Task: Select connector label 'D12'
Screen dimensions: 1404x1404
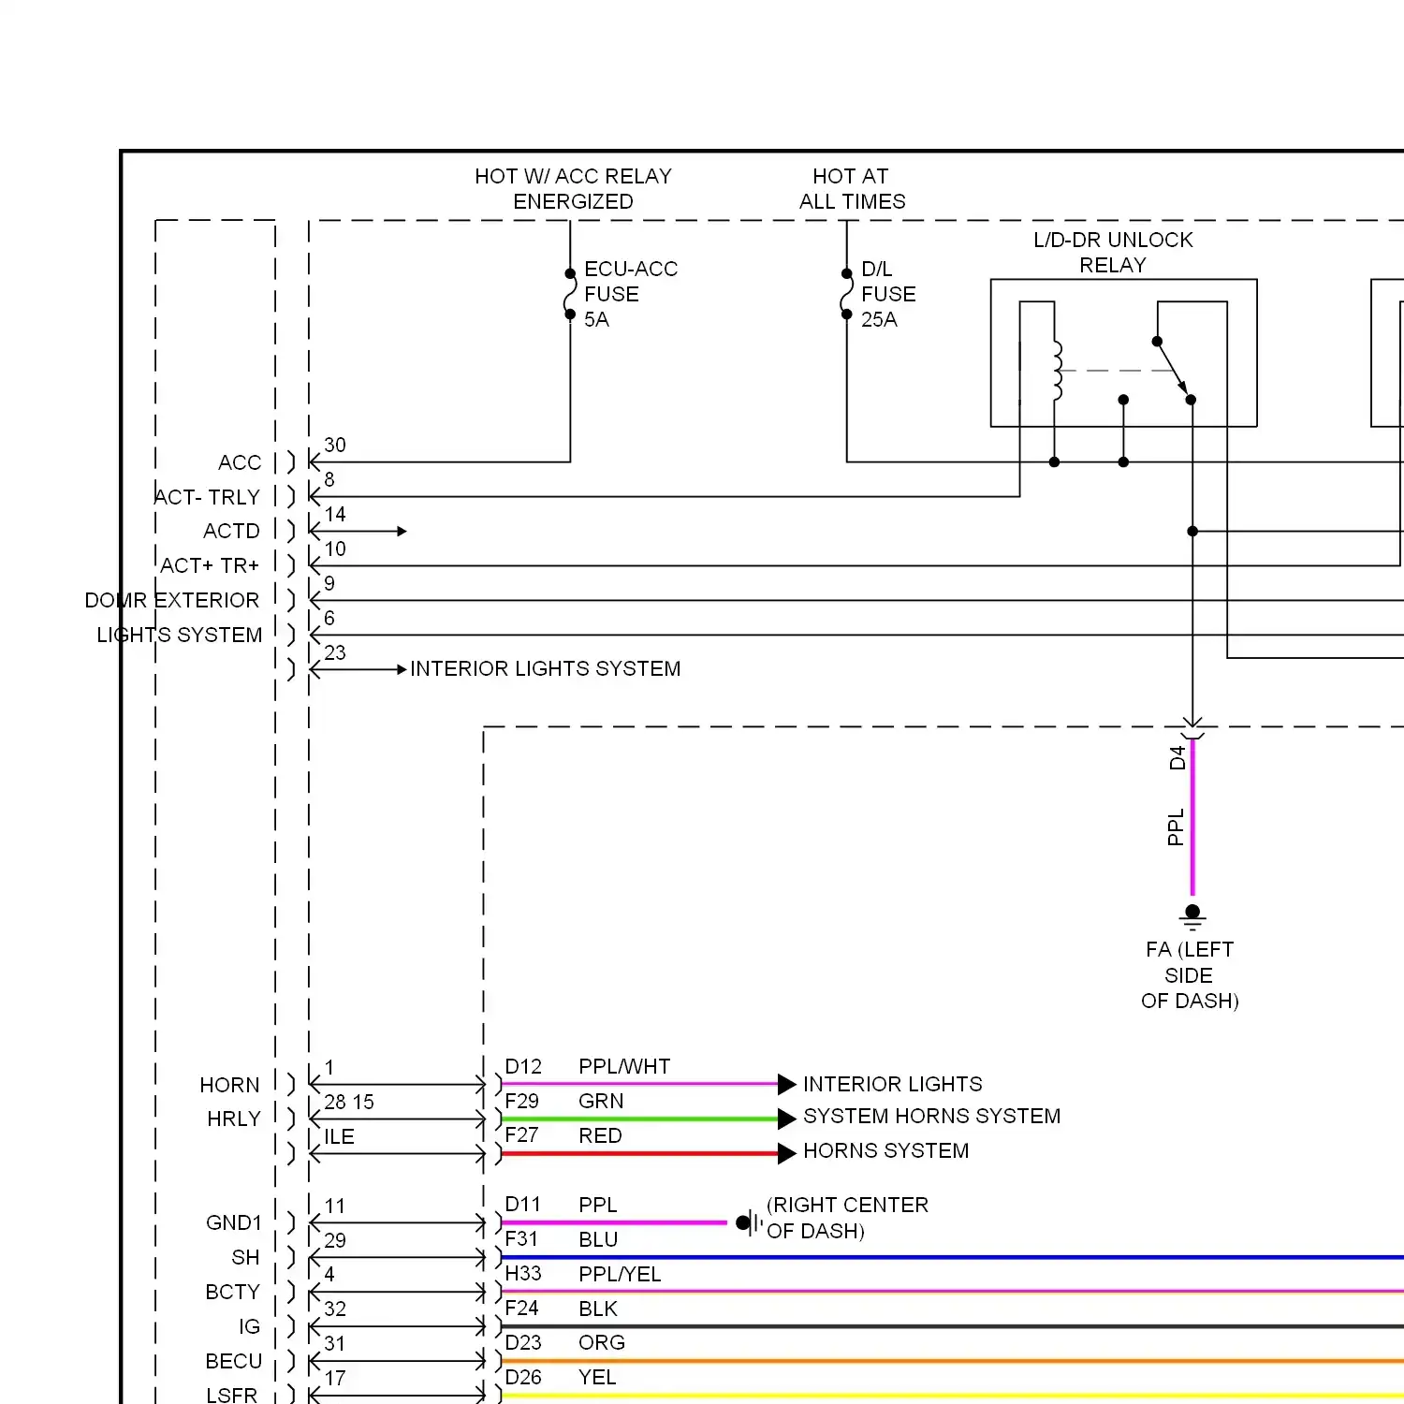Action: pyautogui.click(x=523, y=1067)
